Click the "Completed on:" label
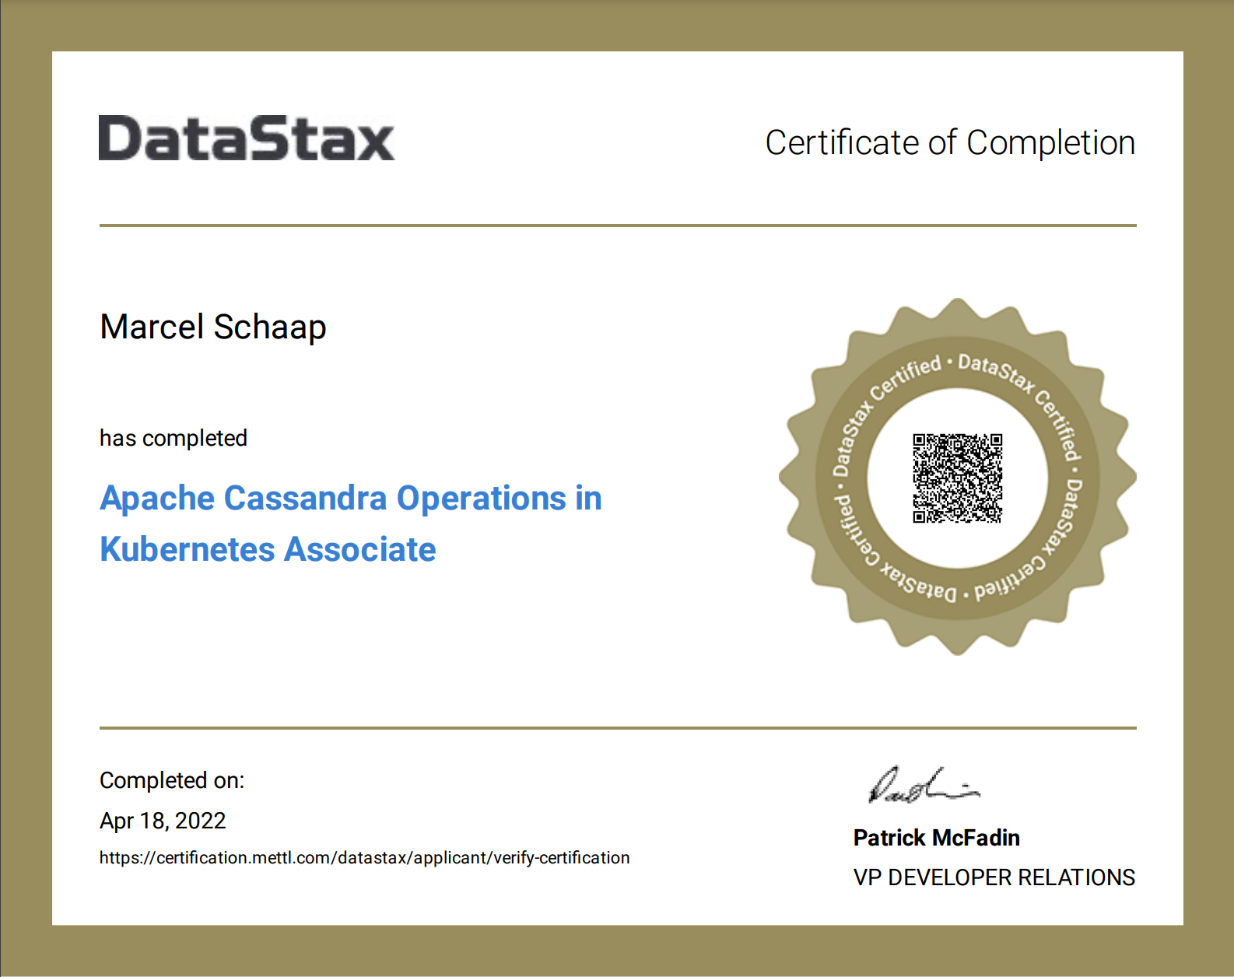This screenshot has height=977, width=1234. click(171, 780)
